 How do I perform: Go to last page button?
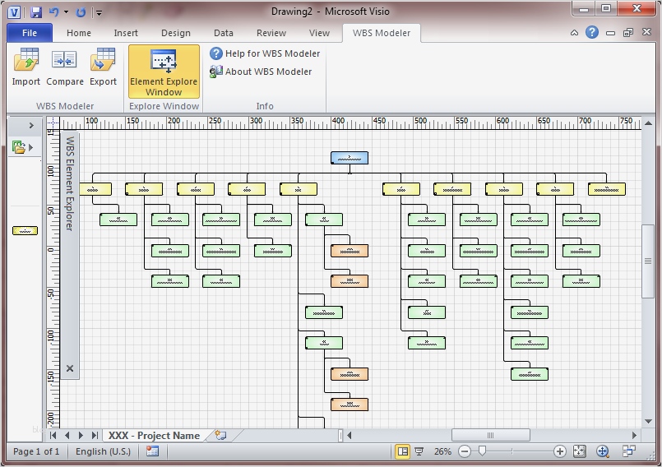pos(95,435)
